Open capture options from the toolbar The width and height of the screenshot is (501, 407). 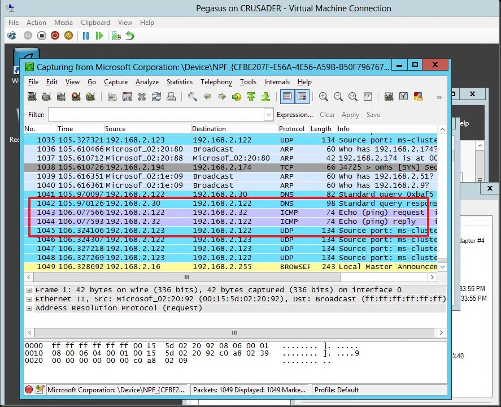pyautogui.click(x=47, y=97)
